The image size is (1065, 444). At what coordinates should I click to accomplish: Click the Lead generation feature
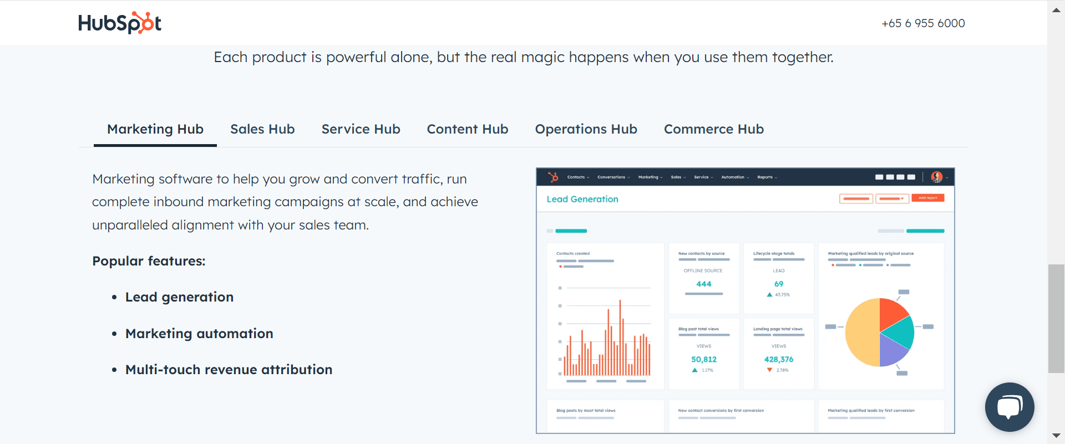click(x=179, y=297)
